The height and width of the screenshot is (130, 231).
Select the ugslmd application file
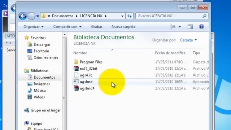pyautogui.click(x=86, y=82)
